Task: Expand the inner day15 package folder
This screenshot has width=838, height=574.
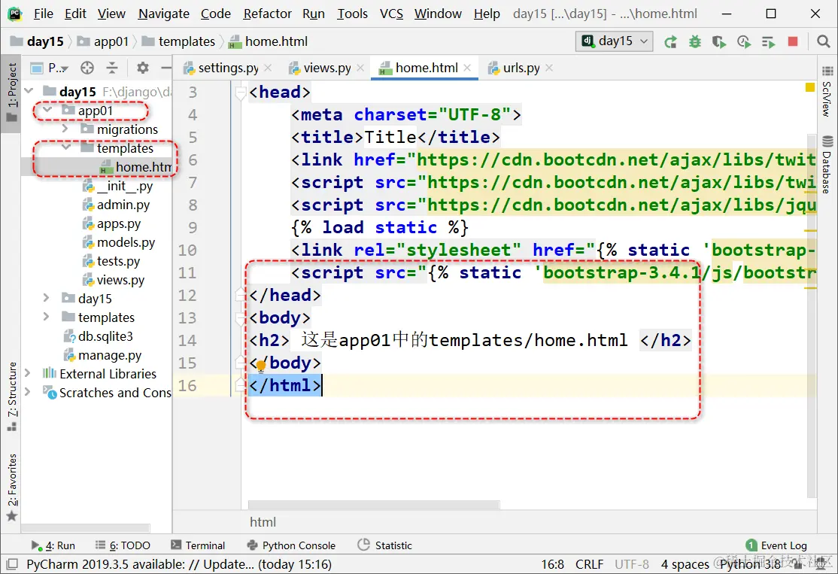Action: [x=47, y=298]
